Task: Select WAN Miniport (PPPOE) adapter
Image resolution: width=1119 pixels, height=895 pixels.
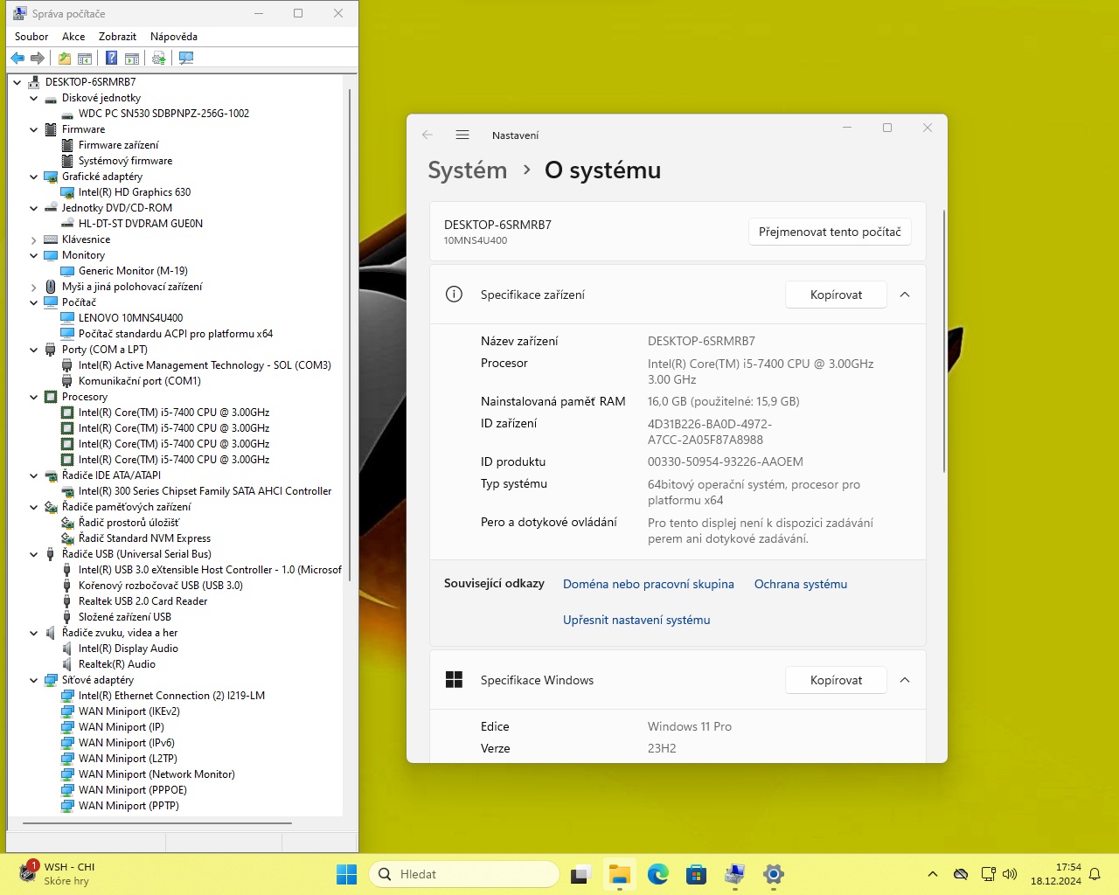Action: click(133, 790)
